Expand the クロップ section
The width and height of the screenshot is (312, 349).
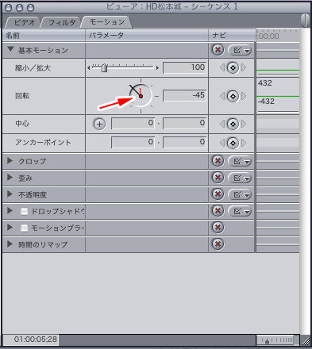[x=10, y=160]
